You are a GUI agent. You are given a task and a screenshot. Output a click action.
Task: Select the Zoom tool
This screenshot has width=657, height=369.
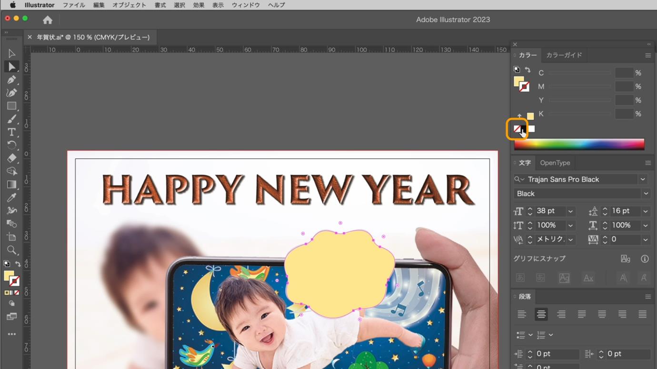(x=12, y=250)
